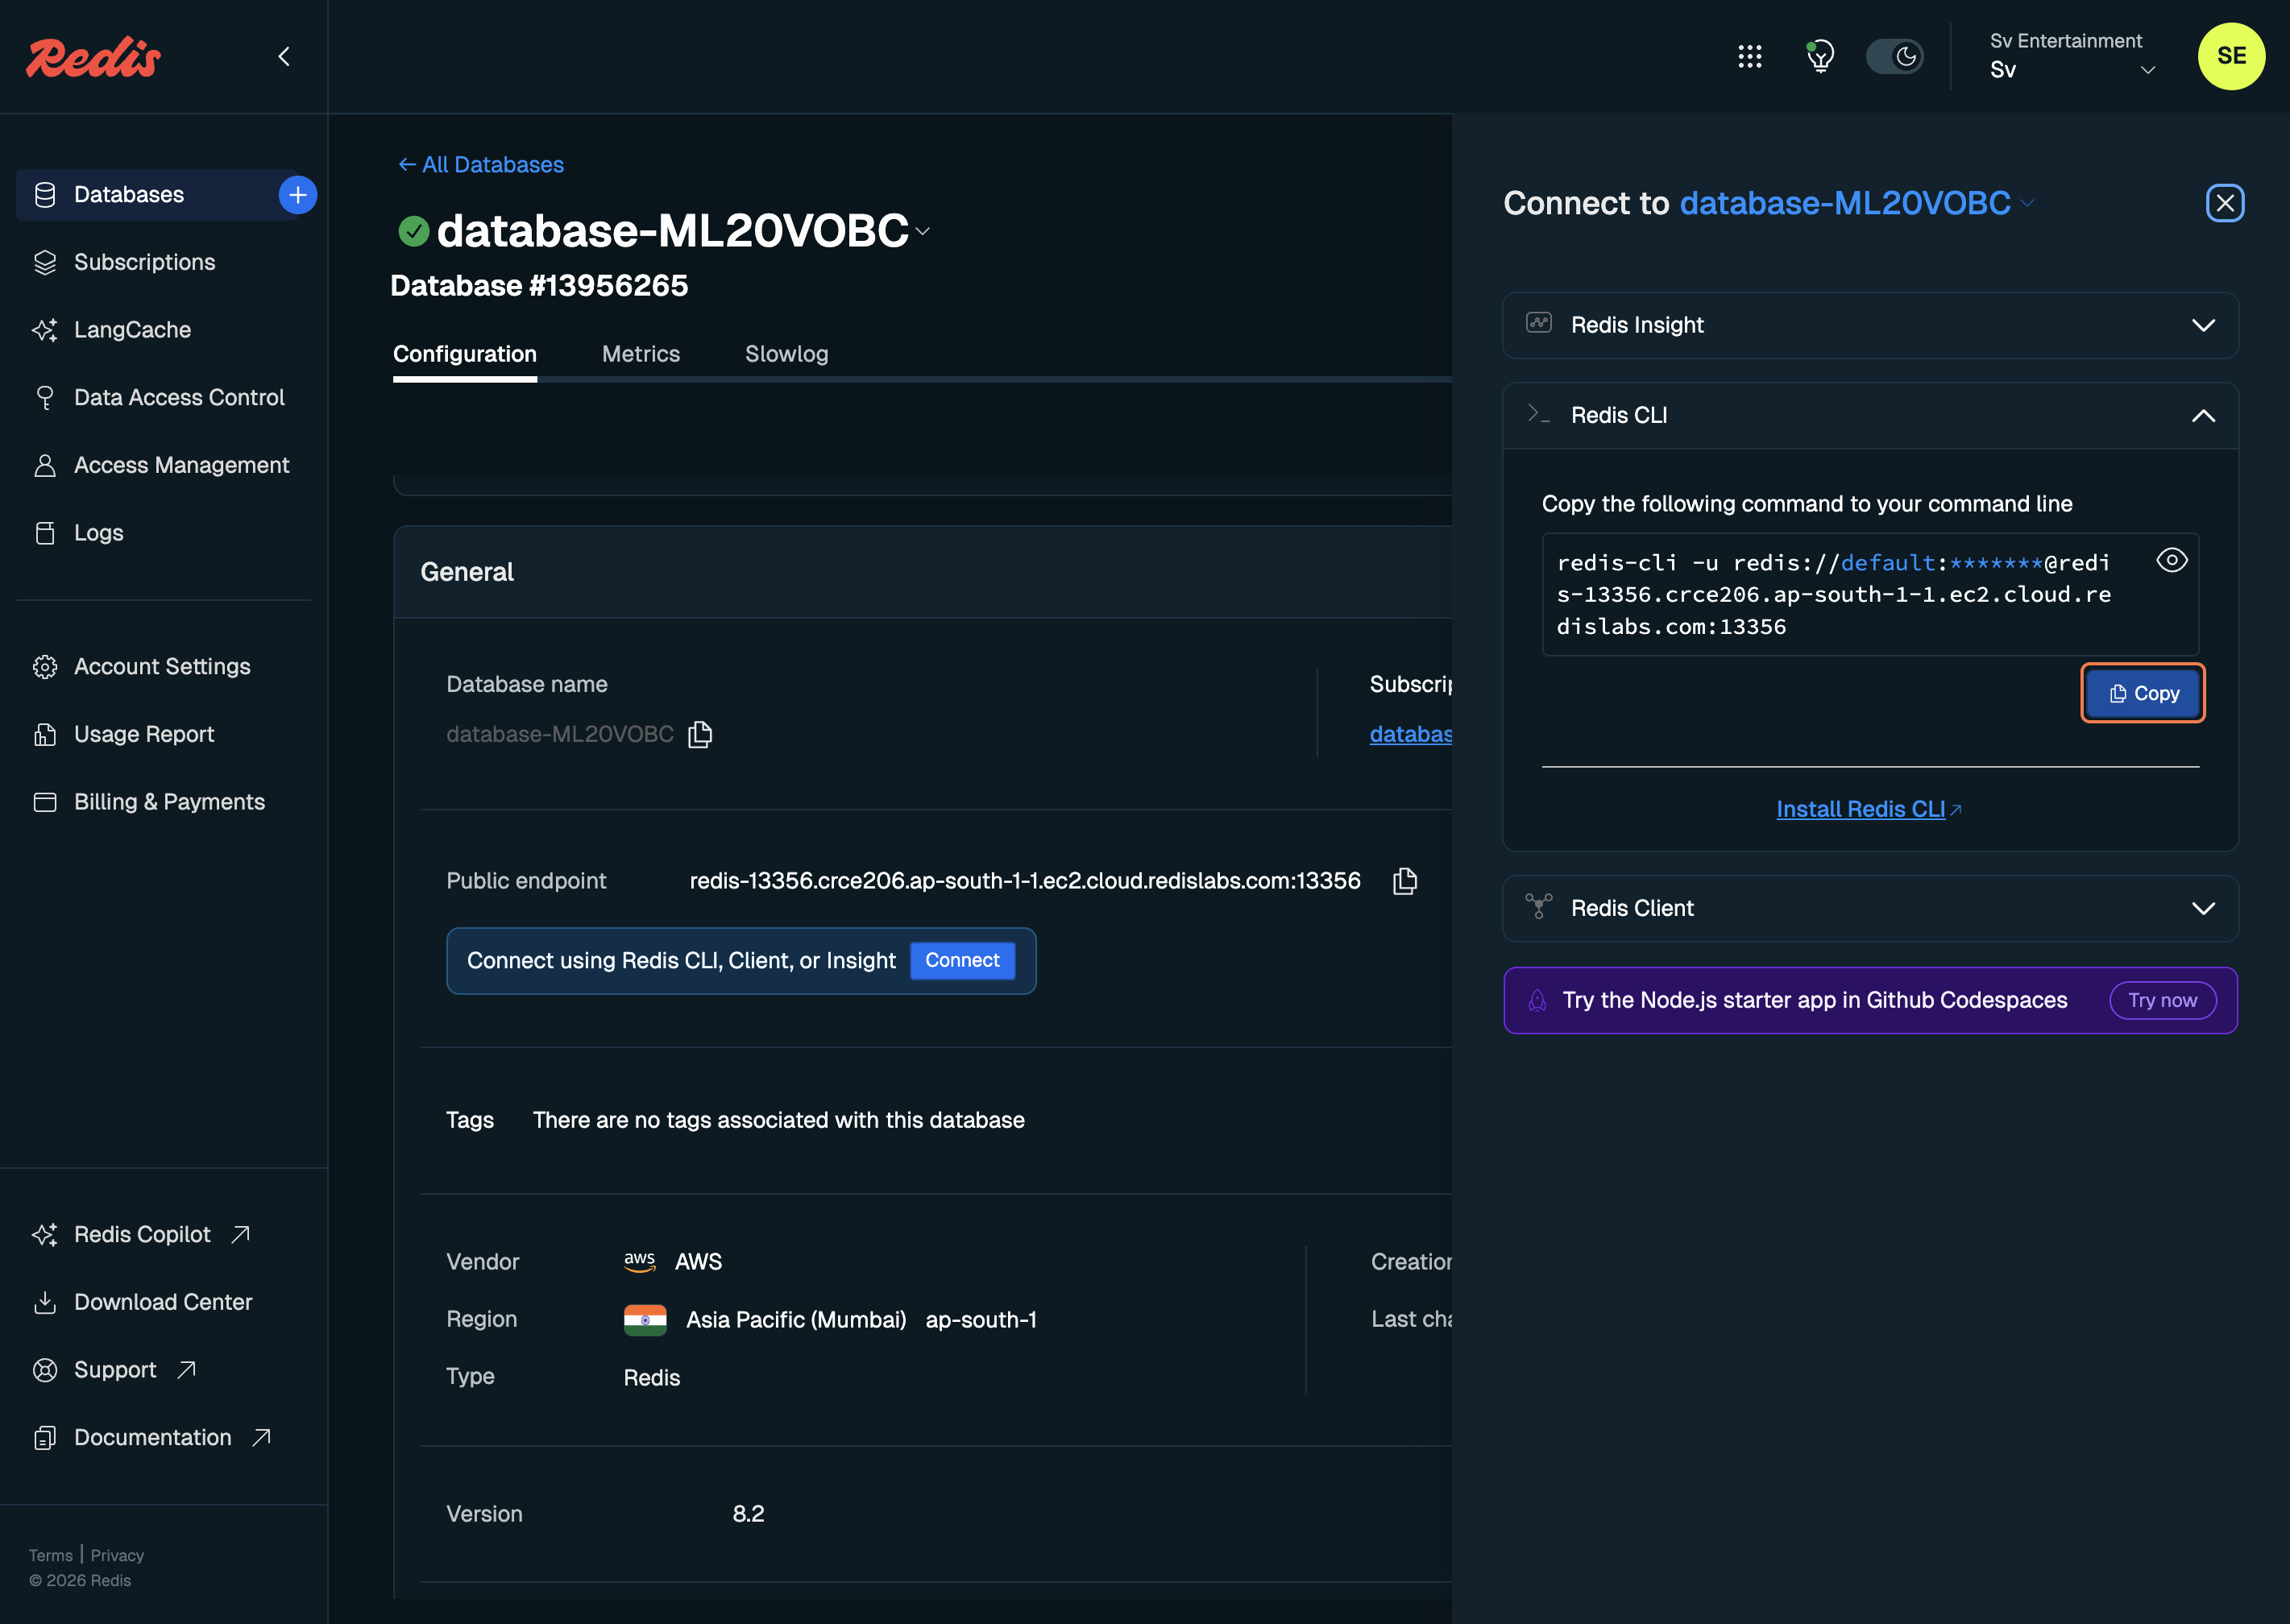The height and width of the screenshot is (1624, 2290).
Task: Click the SE profile avatar
Action: pyautogui.click(x=2231, y=57)
